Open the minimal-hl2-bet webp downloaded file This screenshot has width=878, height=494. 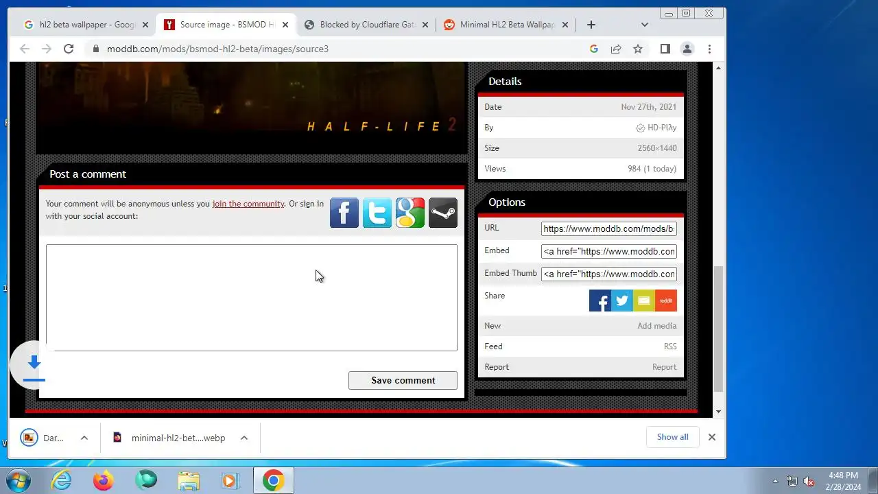[170, 438]
